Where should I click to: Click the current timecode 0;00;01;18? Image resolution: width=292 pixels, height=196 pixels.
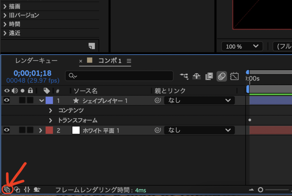pyautogui.click(x=33, y=73)
